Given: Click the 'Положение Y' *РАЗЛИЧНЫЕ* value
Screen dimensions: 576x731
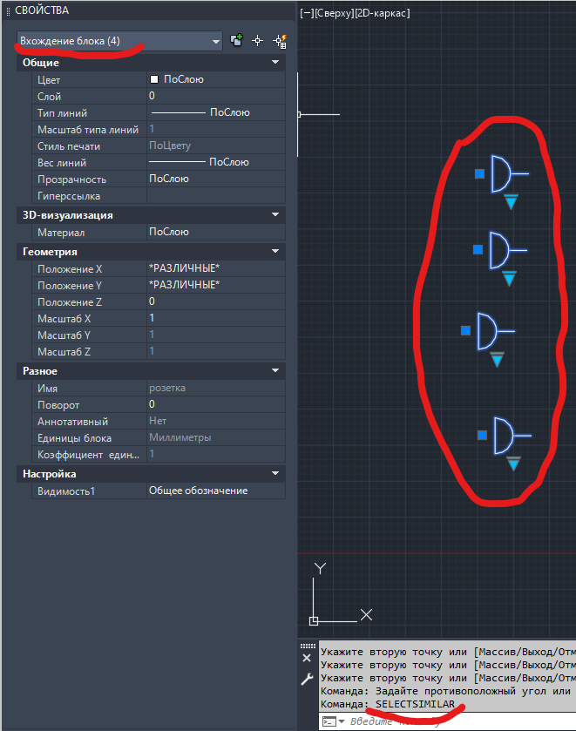Looking at the screenshot, I should point(216,285).
